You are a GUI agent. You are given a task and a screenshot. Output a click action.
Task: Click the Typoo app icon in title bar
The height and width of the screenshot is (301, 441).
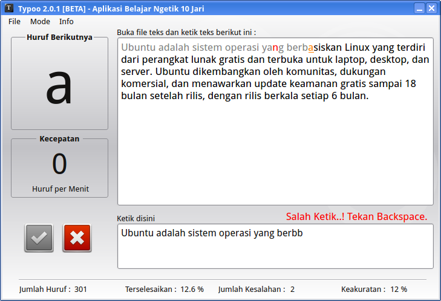(9, 8)
